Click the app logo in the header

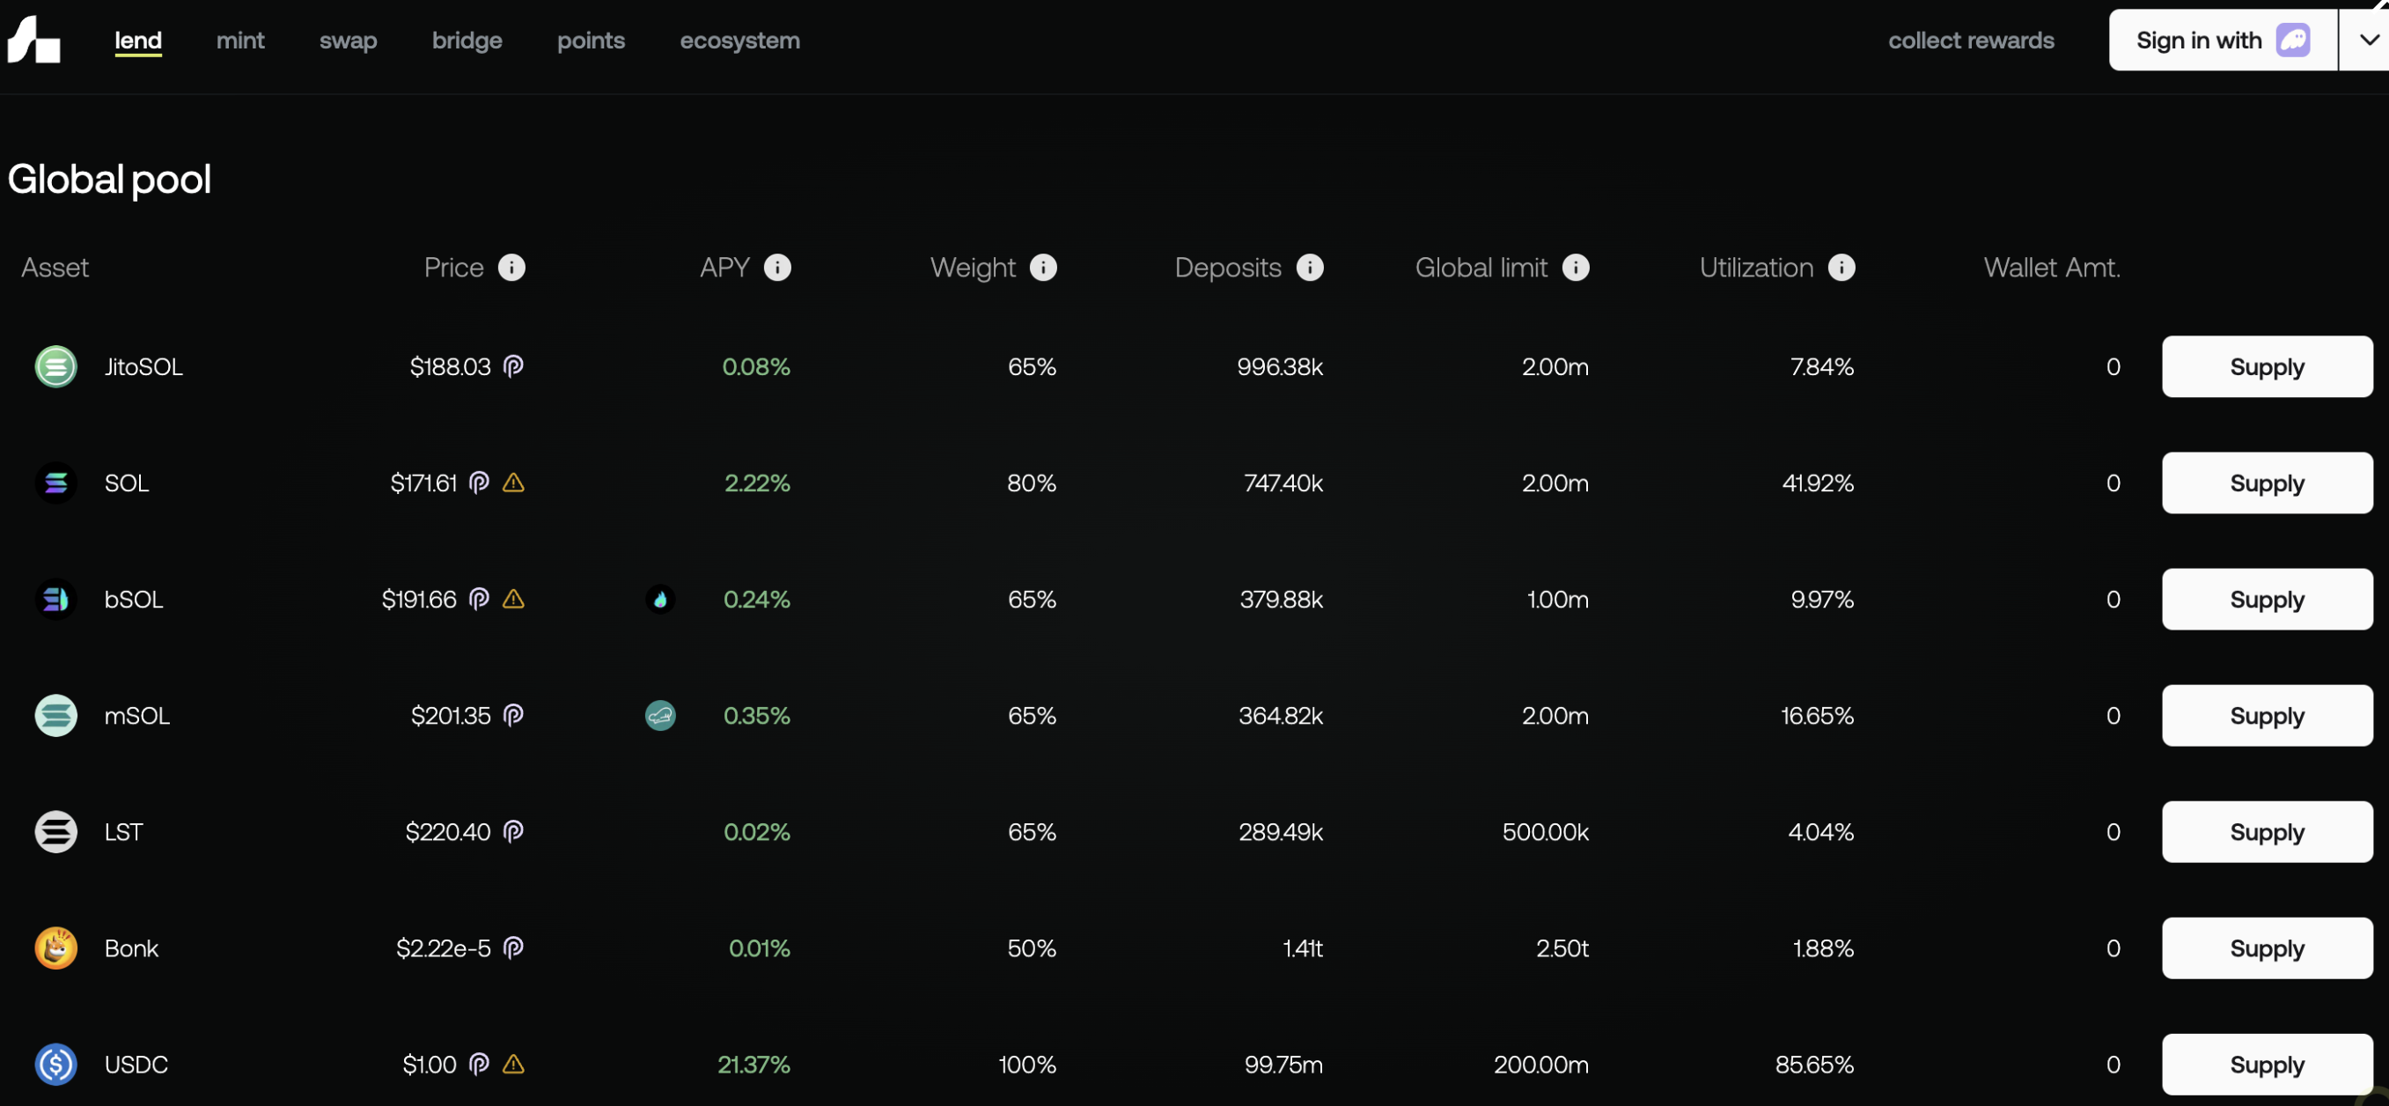point(33,40)
